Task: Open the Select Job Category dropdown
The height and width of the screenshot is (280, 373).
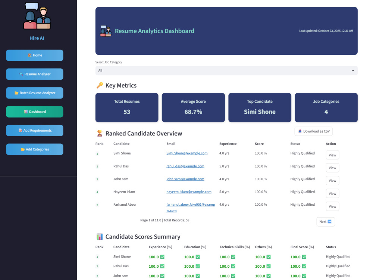Action: click(x=226, y=71)
